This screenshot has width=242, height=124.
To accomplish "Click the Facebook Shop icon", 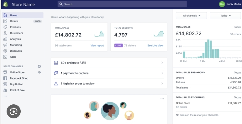I will (x=5, y=78).
